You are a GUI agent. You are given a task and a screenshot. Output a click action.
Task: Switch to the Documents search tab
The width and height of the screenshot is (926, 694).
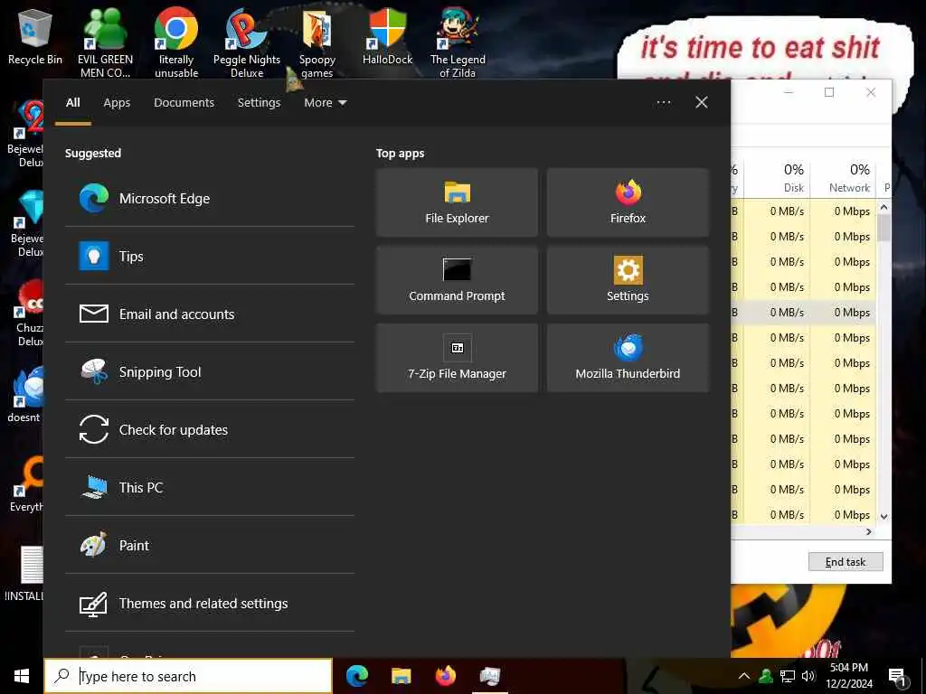tap(184, 103)
